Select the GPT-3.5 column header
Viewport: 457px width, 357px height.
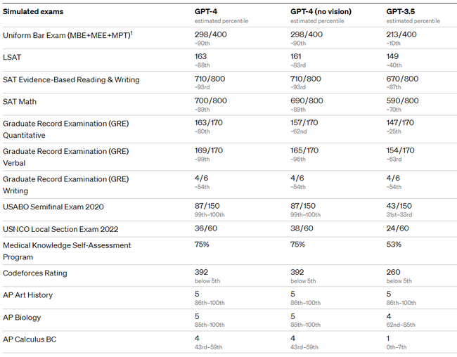pyautogui.click(x=401, y=12)
